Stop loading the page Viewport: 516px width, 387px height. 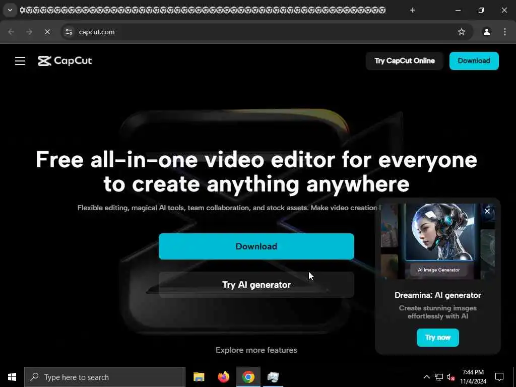pyautogui.click(x=47, y=32)
